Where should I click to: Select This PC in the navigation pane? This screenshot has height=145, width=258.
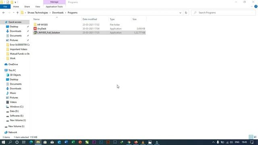click(x=12, y=70)
